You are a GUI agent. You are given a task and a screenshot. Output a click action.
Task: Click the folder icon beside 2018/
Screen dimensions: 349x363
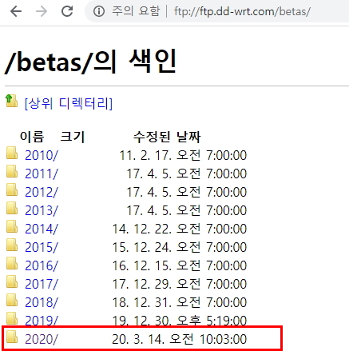(12, 300)
